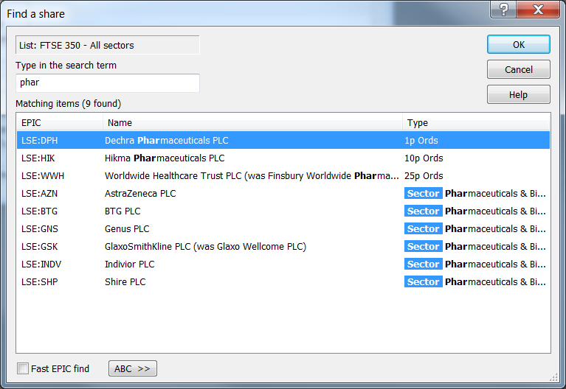Select the Shire PLC row
This screenshot has height=389, width=566.
click(283, 281)
